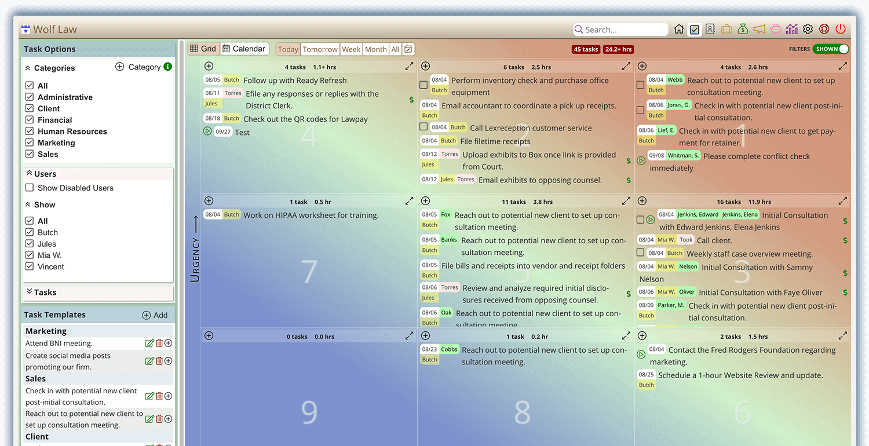Collapse the Users section
Image resolution: width=869 pixels, height=446 pixels.
pyautogui.click(x=29, y=174)
